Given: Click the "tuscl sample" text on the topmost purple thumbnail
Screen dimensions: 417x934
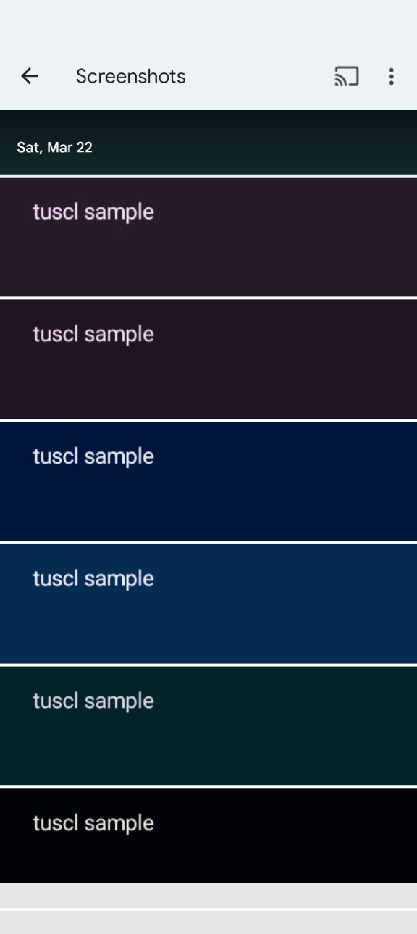Looking at the screenshot, I should pyautogui.click(x=93, y=212).
